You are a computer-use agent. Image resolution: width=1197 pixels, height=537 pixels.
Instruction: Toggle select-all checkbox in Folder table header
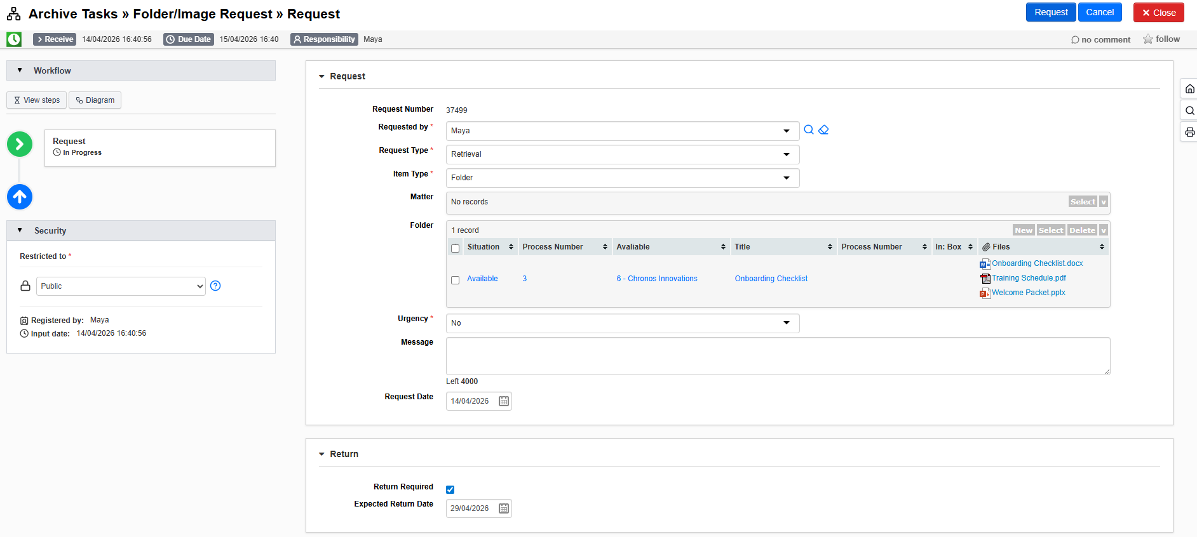455,248
